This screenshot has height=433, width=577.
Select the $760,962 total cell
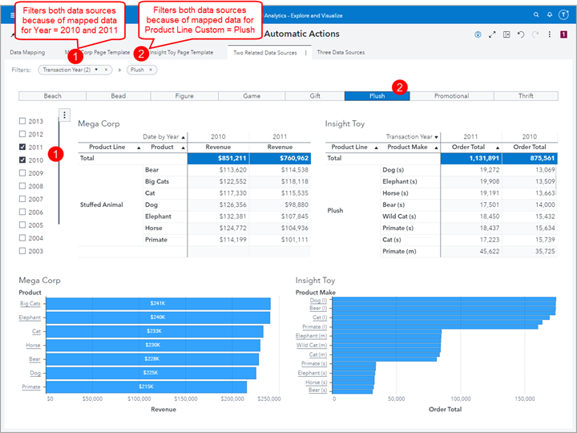point(280,158)
